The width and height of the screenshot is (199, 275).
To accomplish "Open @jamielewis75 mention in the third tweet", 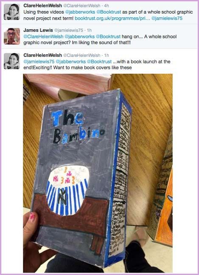I will 39,62.
